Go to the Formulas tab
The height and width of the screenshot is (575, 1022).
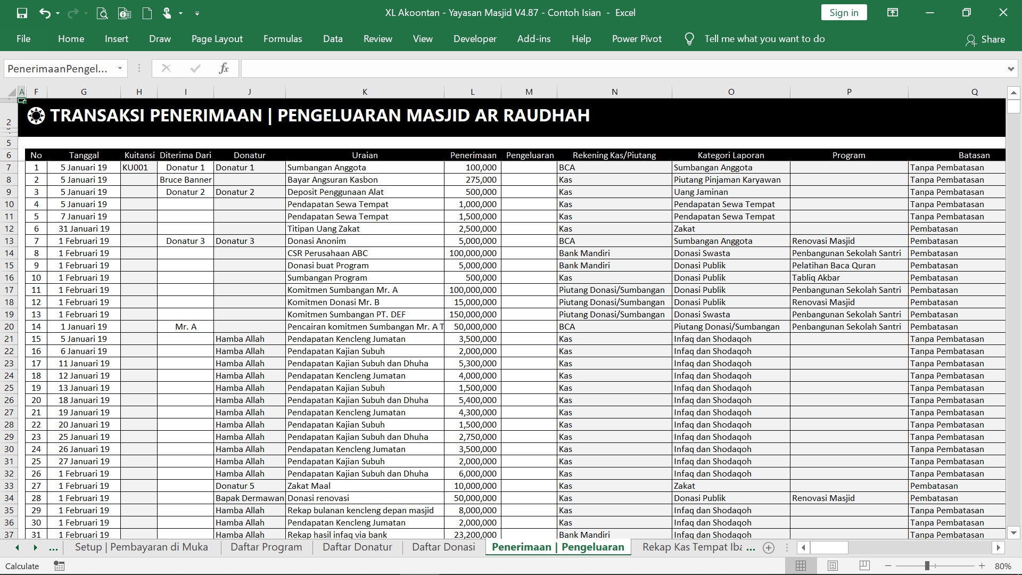click(x=283, y=39)
